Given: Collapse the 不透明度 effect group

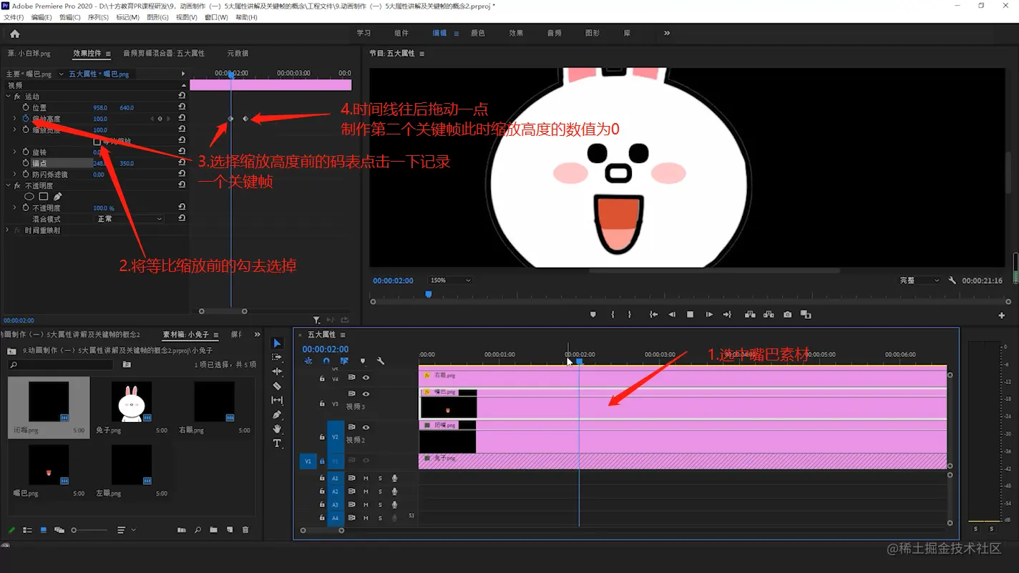Looking at the screenshot, I should (x=8, y=185).
